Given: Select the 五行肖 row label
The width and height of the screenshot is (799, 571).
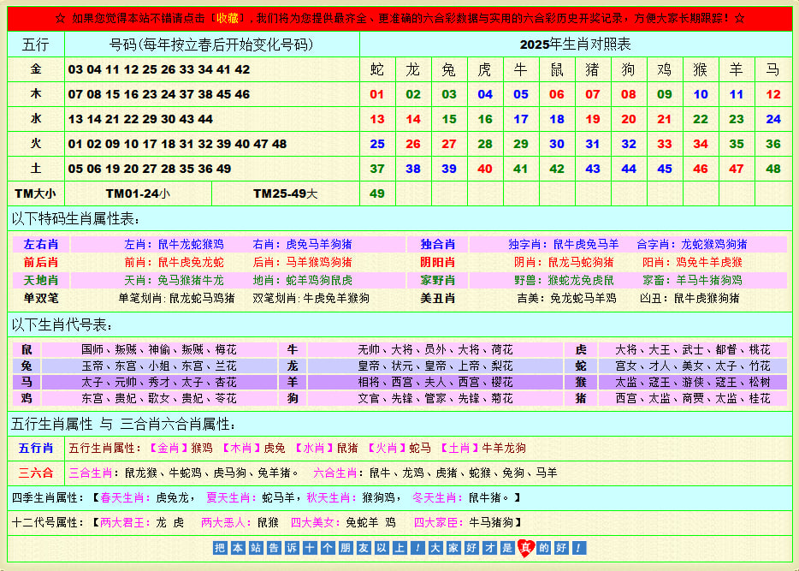Looking at the screenshot, I should (x=36, y=448).
